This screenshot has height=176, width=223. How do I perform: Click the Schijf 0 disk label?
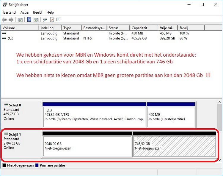click(15, 105)
